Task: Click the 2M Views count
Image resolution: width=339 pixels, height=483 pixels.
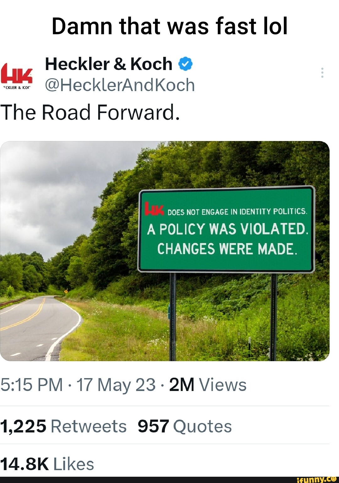Action: click(208, 385)
